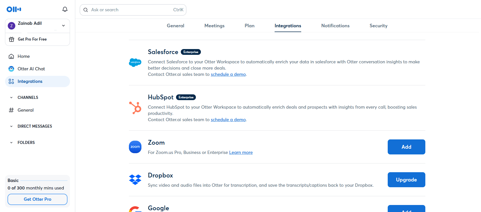Expand the Zainab Adil account dropdown
This screenshot has width=481, height=212.
[63, 26]
